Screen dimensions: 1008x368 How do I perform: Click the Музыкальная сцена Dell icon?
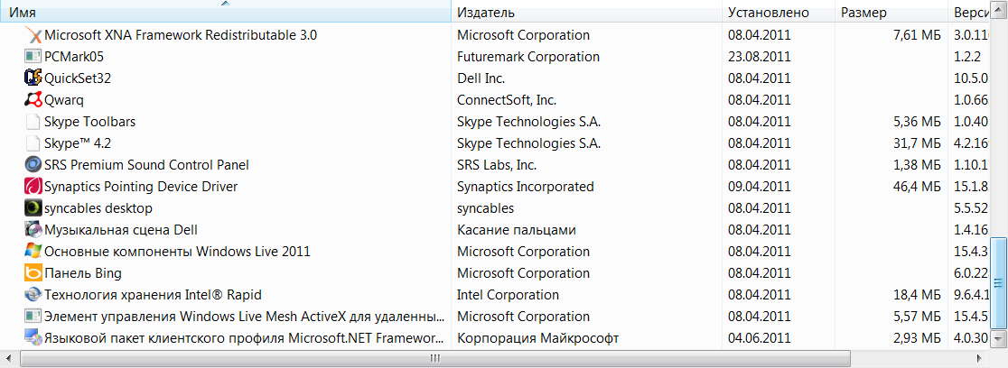click(33, 230)
